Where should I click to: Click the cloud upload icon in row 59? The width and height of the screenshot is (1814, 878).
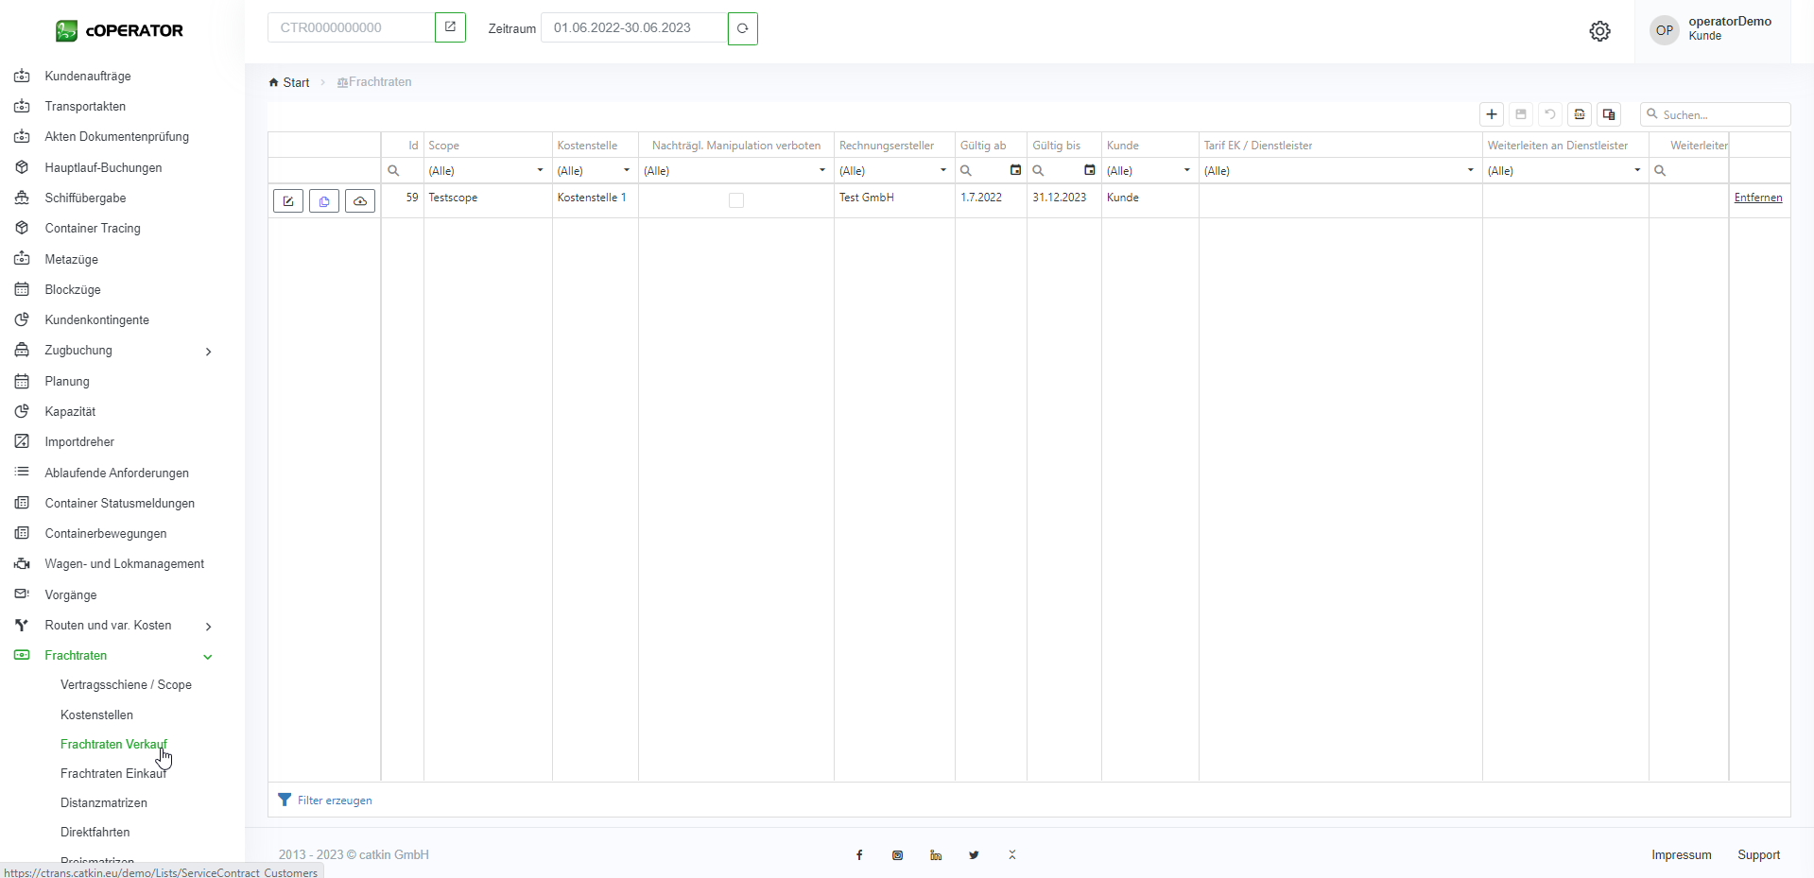pyautogui.click(x=360, y=201)
